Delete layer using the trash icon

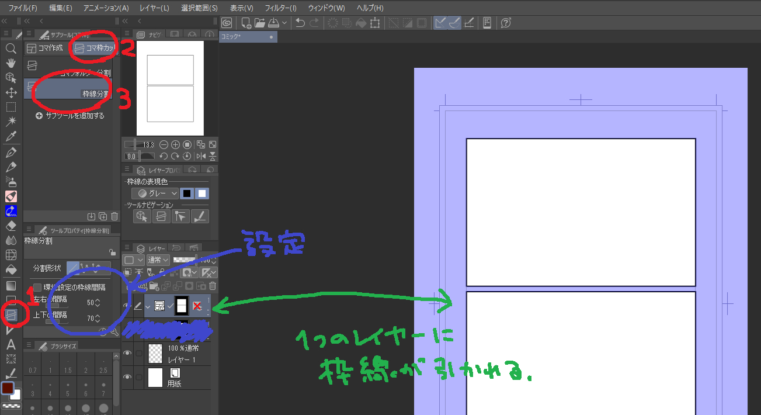point(213,286)
